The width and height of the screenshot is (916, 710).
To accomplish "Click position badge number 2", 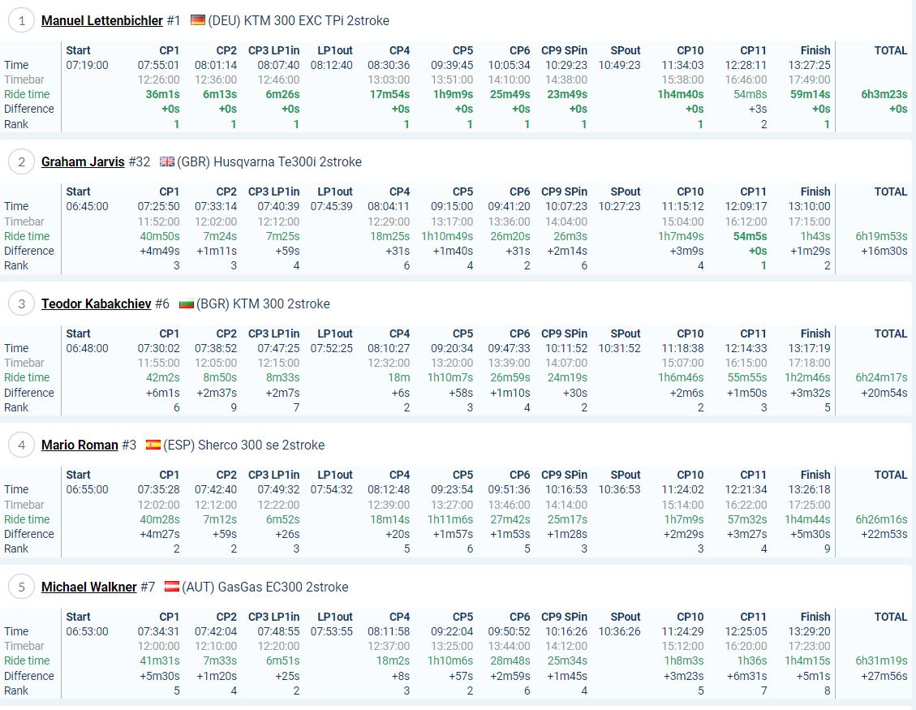I will tap(22, 162).
